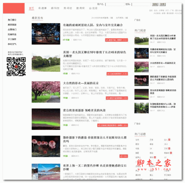Open the 热门阅读 treehouse kindergarten thumbnail

141,53
